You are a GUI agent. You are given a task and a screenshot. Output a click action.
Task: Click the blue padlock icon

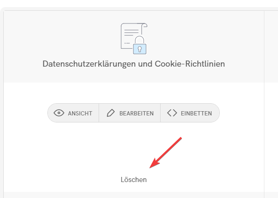point(140,46)
